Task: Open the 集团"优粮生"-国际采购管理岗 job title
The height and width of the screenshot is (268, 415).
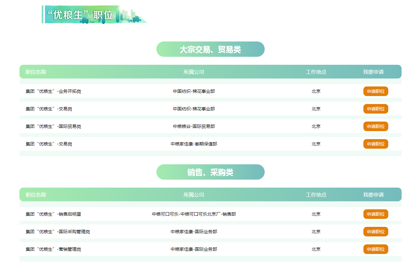Action: pos(58,232)
